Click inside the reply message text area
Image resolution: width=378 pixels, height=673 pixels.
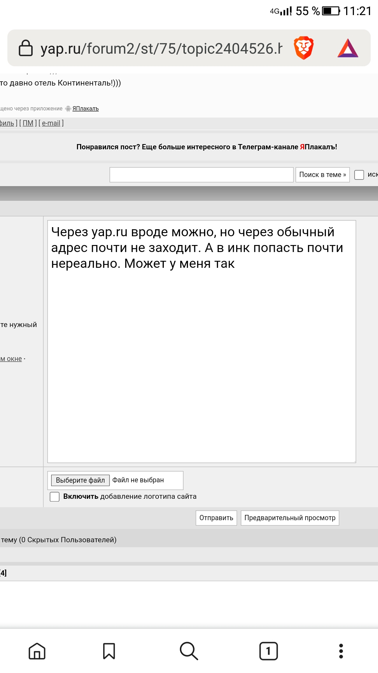(x=202, y=341)
